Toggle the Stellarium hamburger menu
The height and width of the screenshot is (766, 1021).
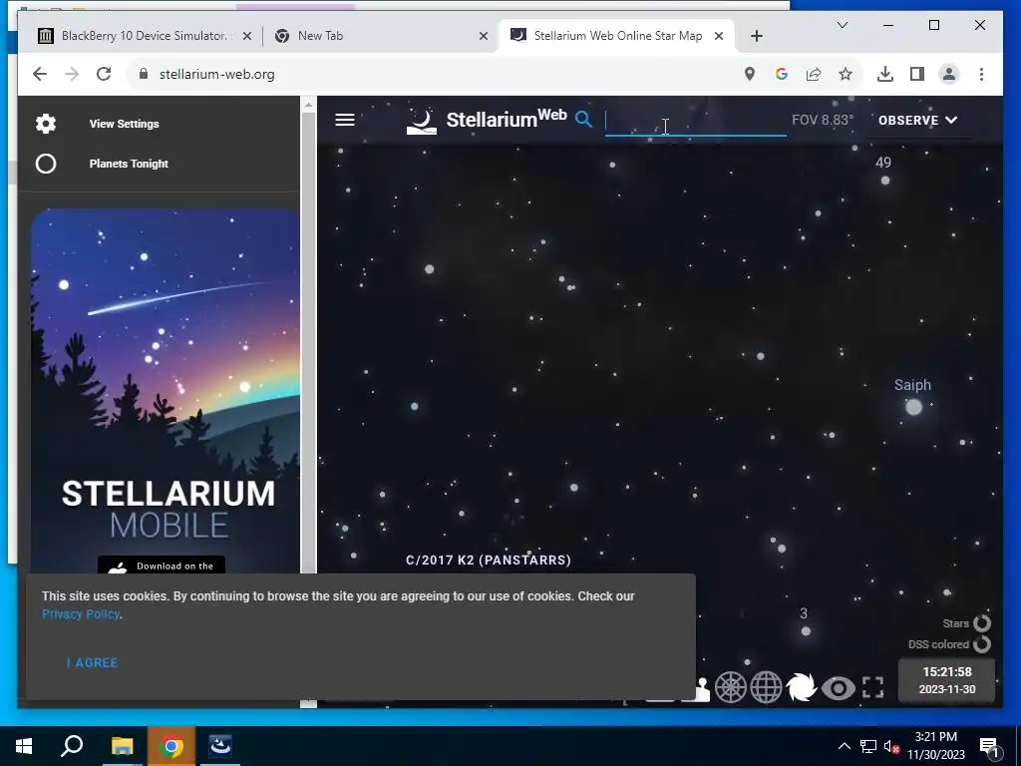344,120
